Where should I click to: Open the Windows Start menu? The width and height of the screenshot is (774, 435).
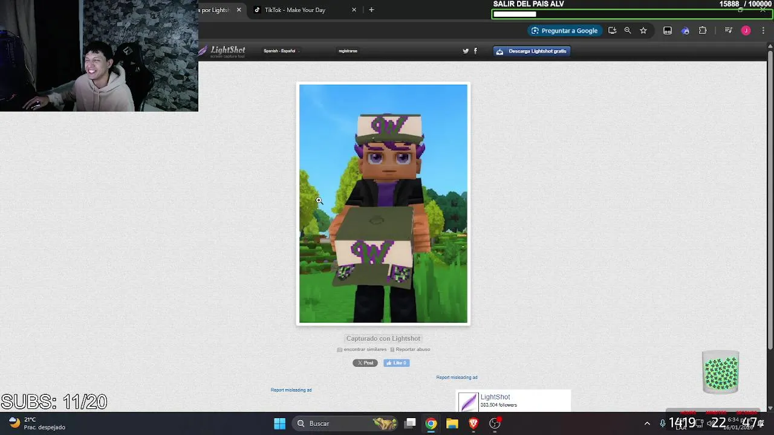[x=279, y=424]
